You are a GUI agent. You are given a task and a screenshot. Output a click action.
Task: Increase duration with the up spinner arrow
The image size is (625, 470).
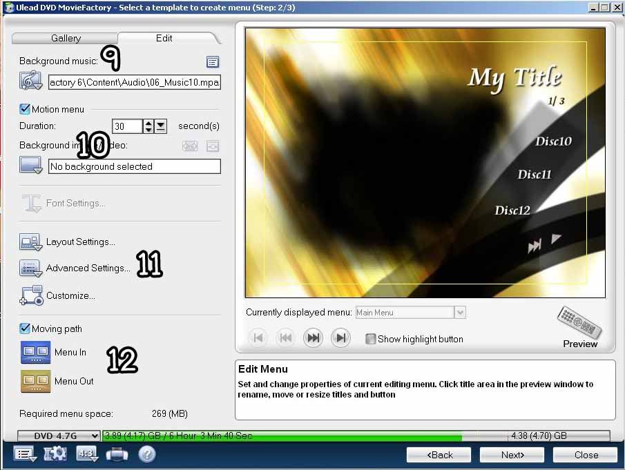[x=148, y=124]
